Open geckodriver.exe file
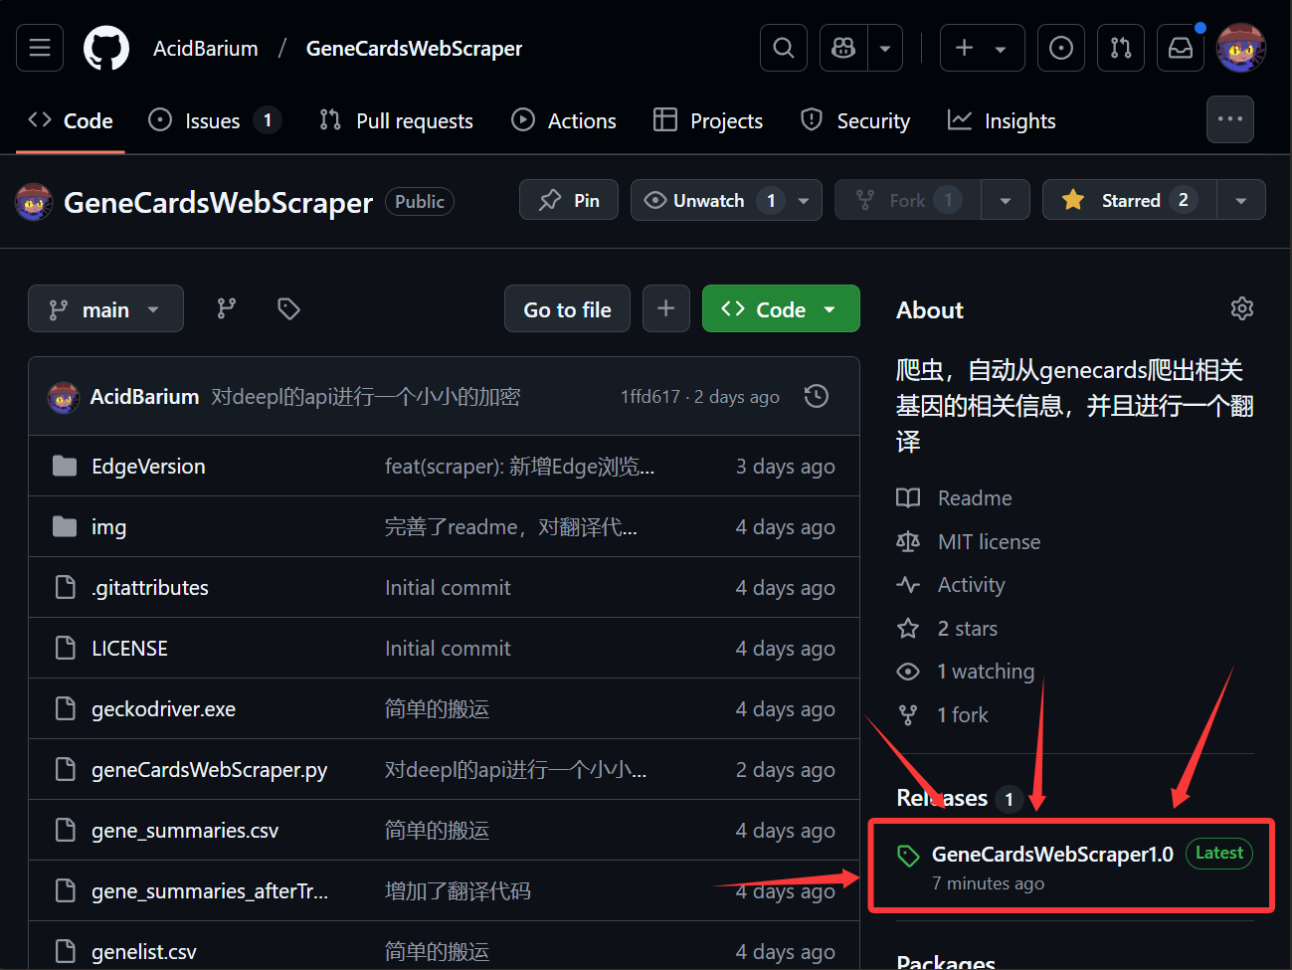Image resolution: width=1292 pixels, height=970 pixels. point(163,708)
